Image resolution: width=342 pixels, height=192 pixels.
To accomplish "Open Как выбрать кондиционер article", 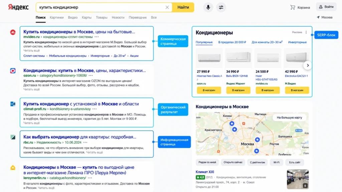I will (x=80, y=137).
